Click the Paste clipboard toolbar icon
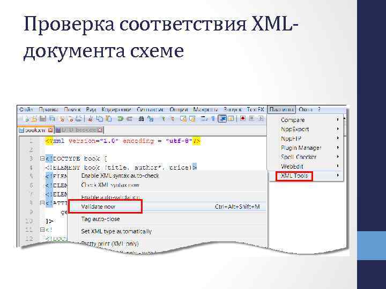This screenshot has height=289, width=386. [x=109, y=119]
